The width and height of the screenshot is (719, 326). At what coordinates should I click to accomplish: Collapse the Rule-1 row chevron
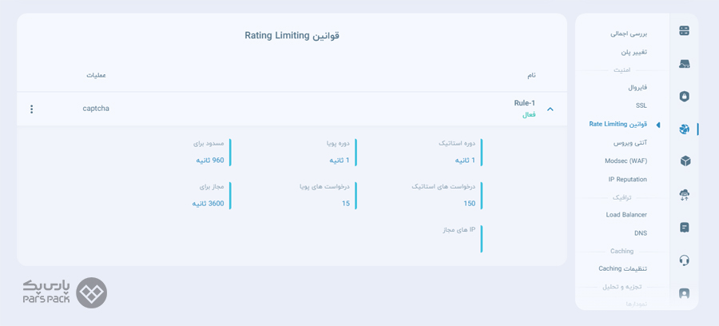(x=550, y=109)
